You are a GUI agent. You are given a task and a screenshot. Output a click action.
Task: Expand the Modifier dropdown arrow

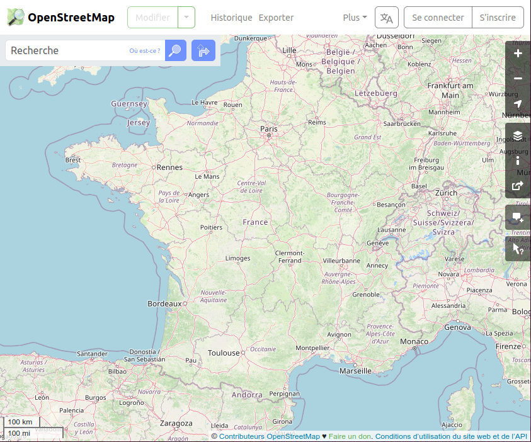coord(186,18)
